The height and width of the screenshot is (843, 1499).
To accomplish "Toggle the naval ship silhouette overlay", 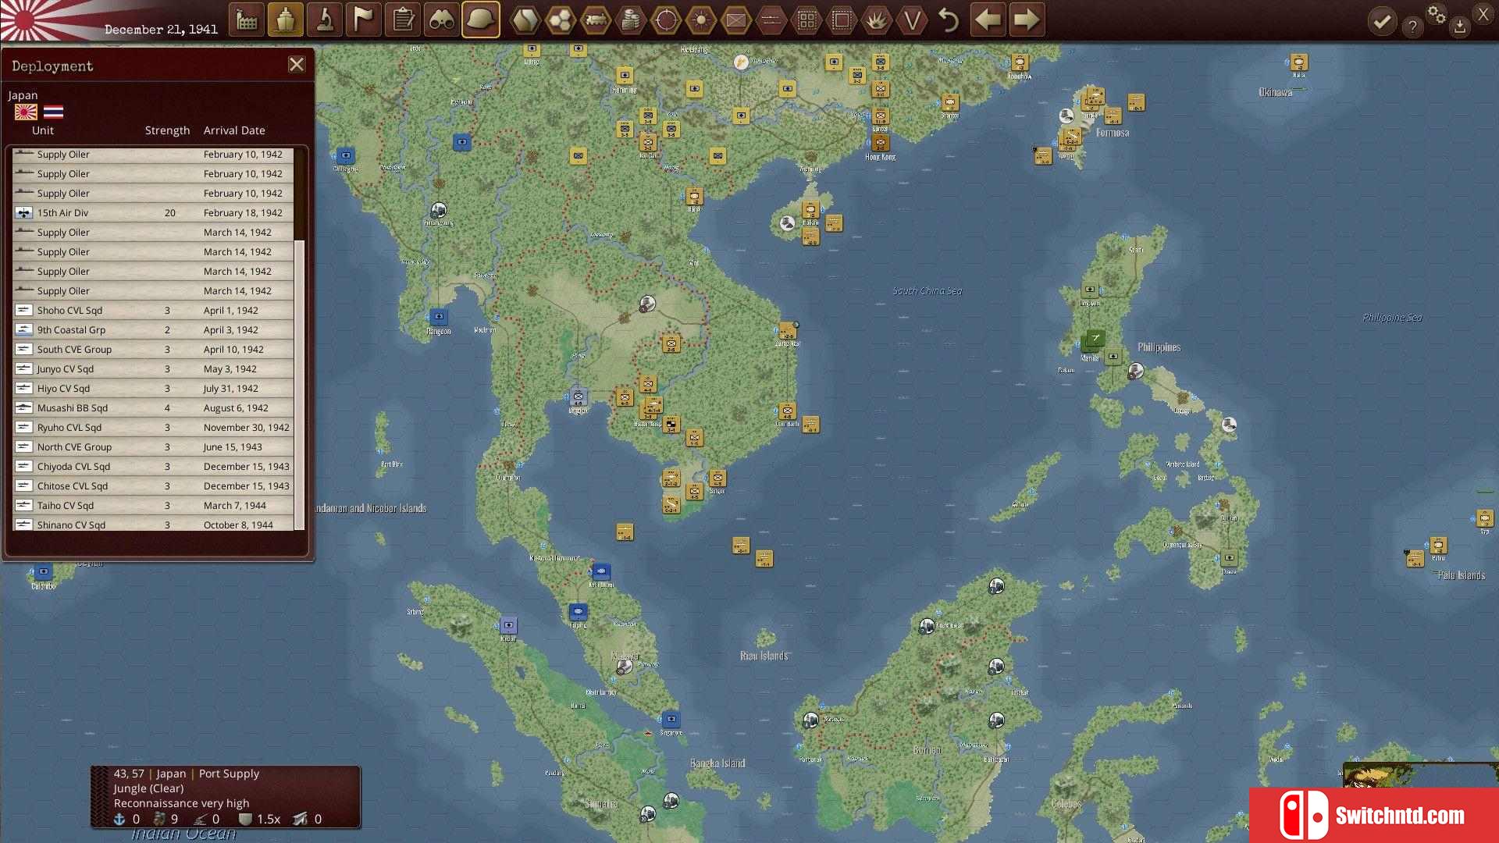I will 771,20.
